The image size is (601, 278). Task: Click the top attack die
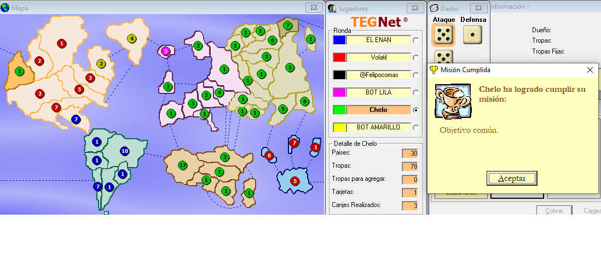pos(444,36)
